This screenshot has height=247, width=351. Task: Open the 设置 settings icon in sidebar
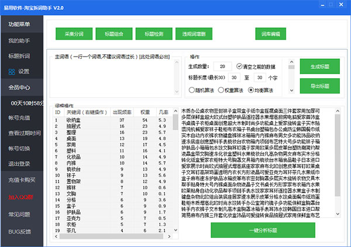tap(12, 72)
